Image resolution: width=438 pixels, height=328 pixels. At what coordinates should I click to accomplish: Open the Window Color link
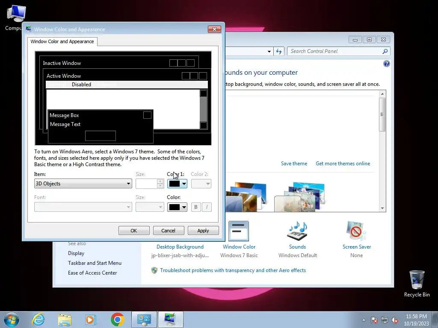[x=239, y=247]
